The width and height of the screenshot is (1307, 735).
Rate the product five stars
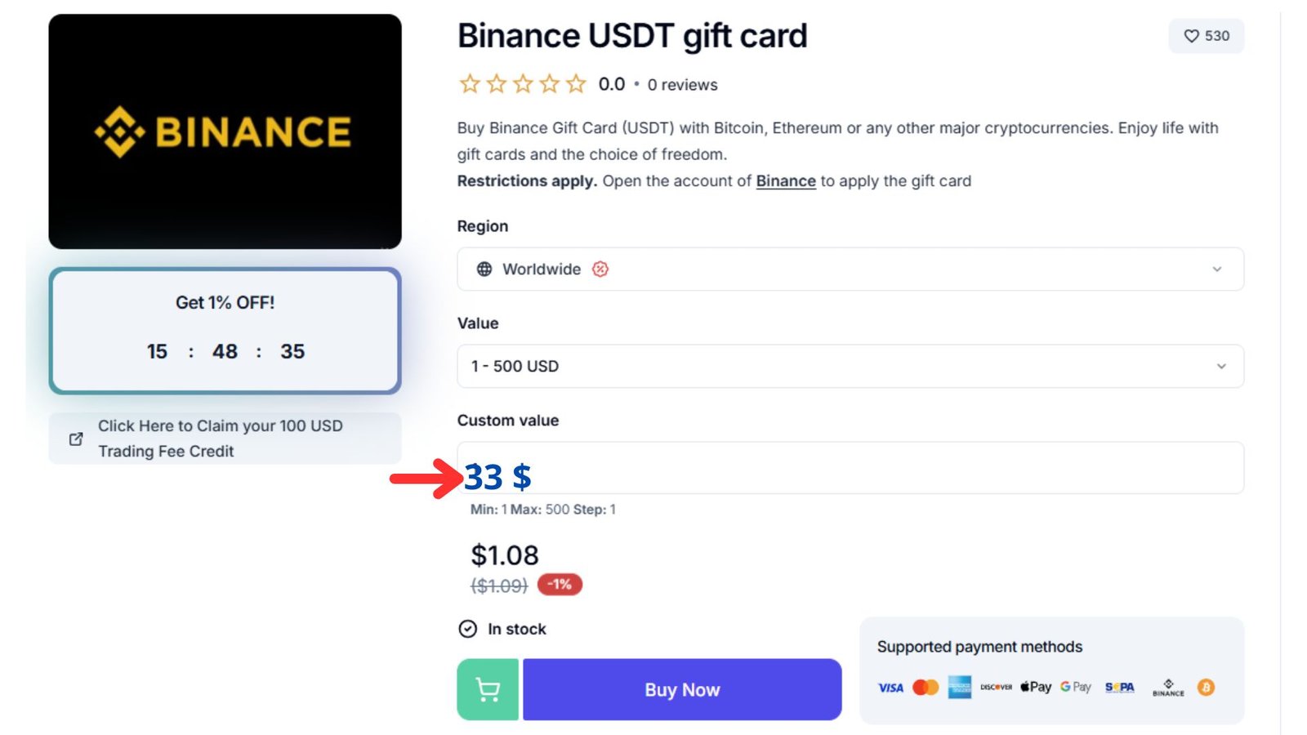(x=576, y=82)
